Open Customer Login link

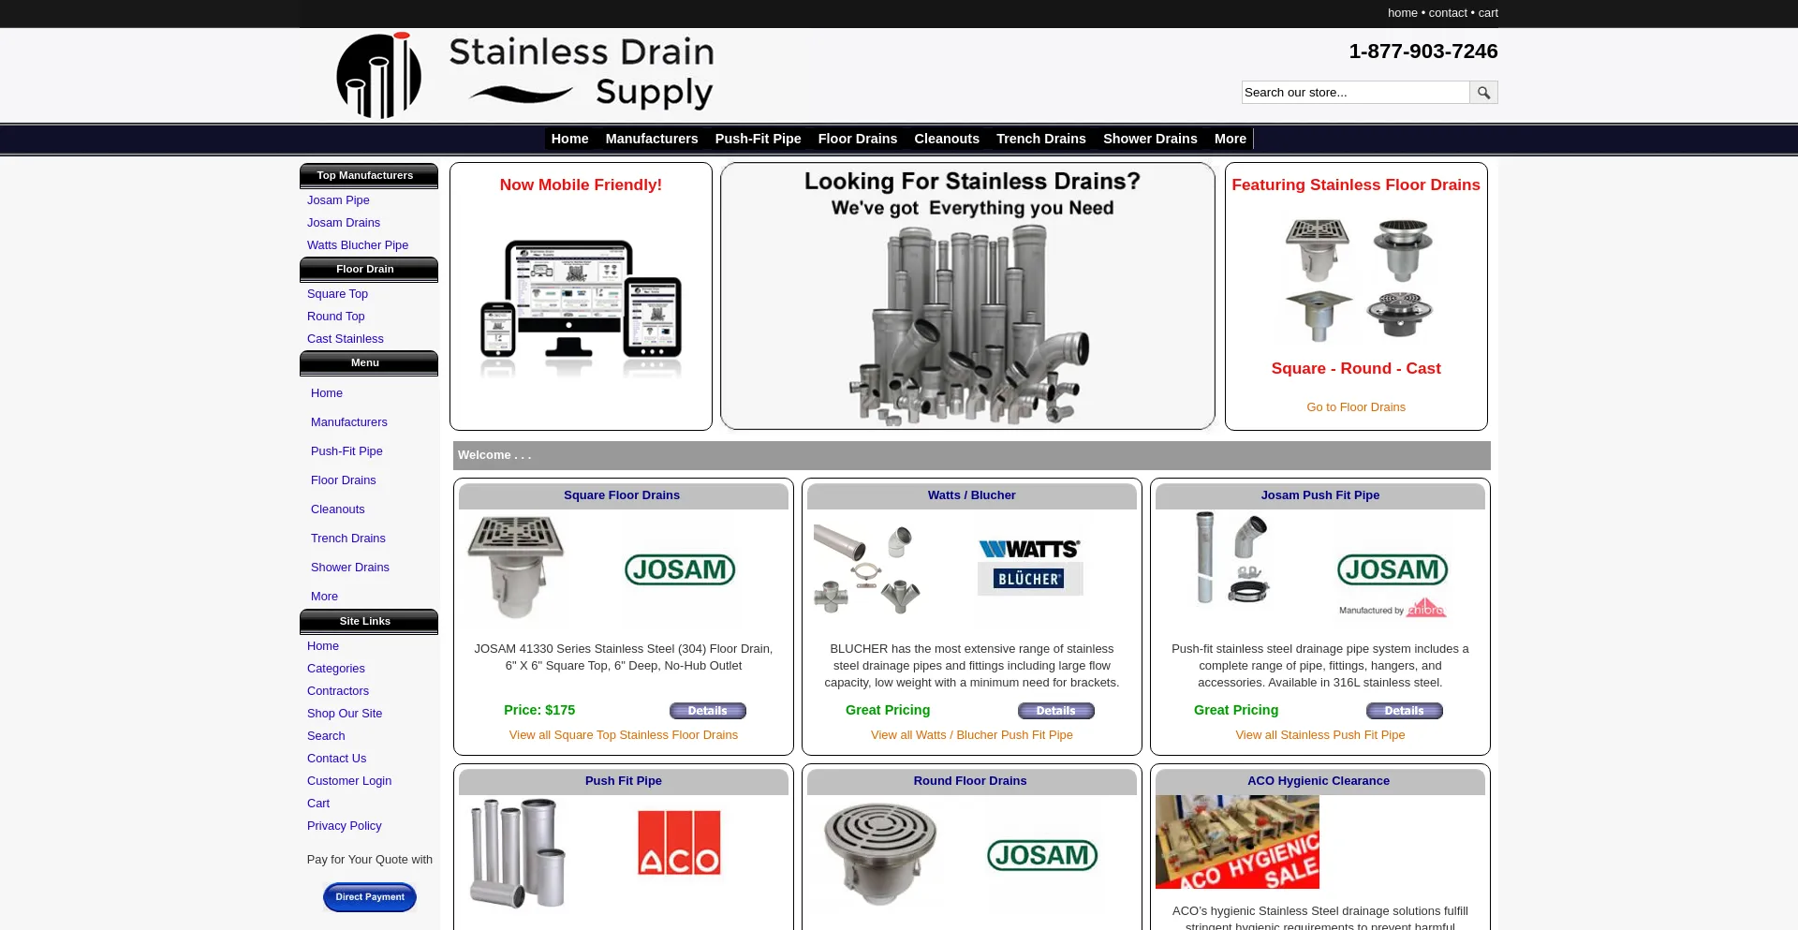click(349, 781)
